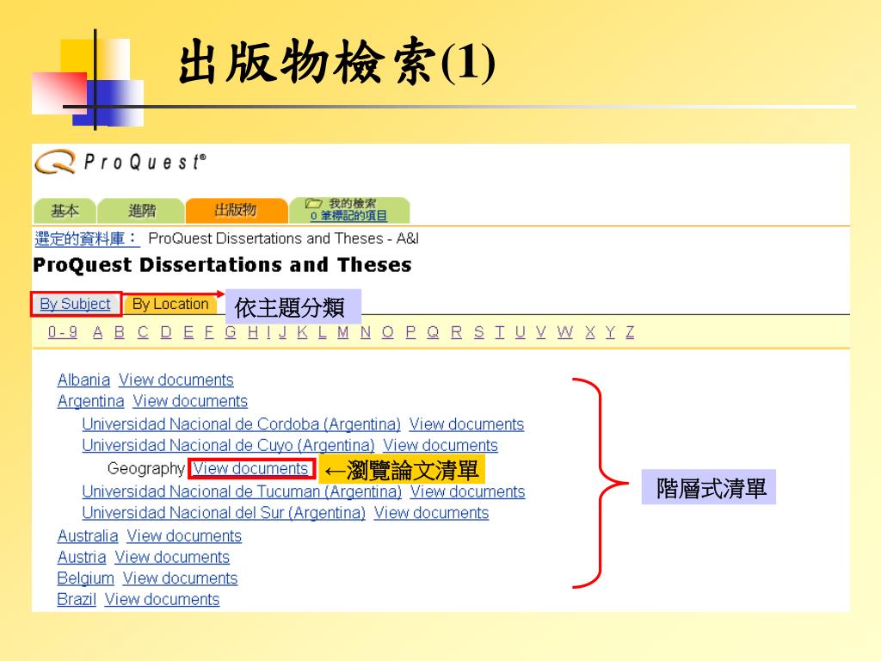
Task: View documents for Argentina
Action: point(190,401)
